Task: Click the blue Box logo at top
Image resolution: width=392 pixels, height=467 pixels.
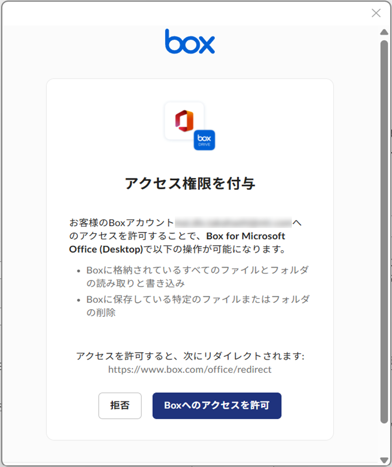Action: tap(190, 42)
